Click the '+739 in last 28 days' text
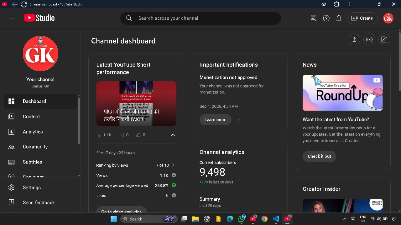This screenshot has width=401, height=225. point(216,182)
